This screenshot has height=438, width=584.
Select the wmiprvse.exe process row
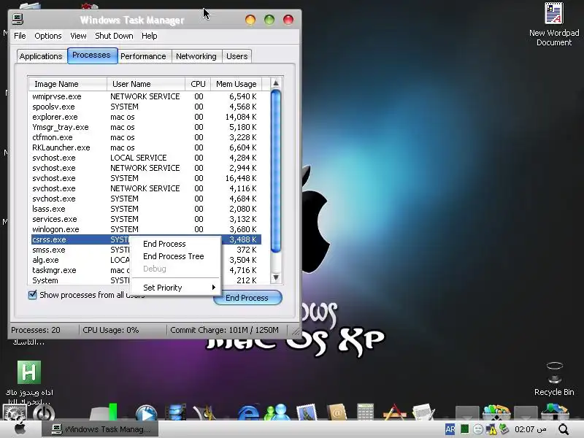146,96
